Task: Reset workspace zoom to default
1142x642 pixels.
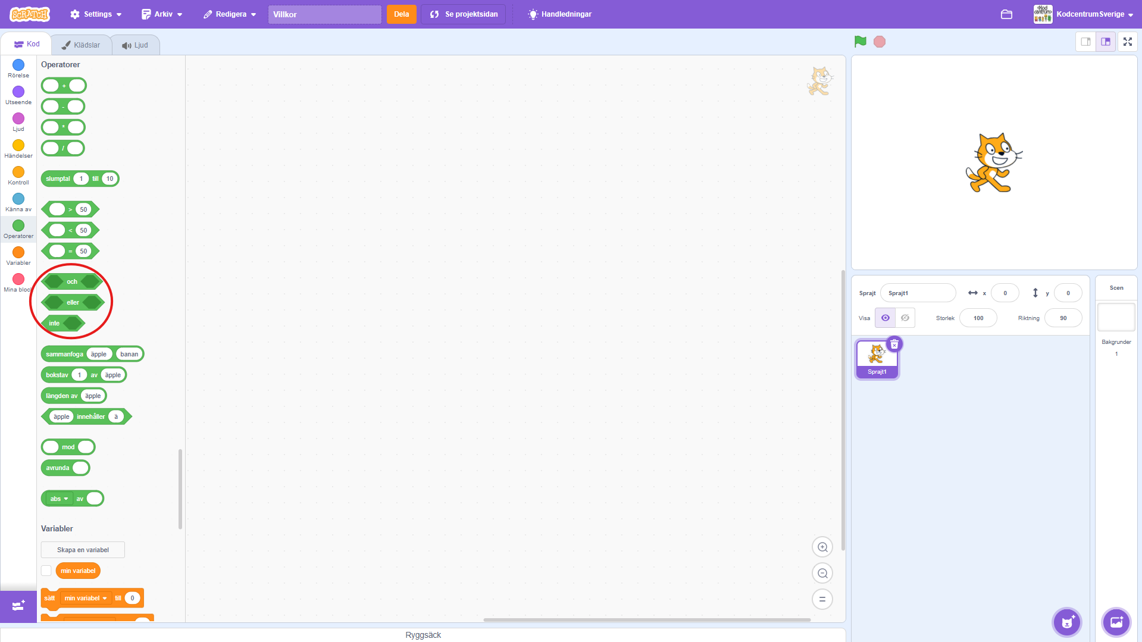Action: [x=822, y=599]
